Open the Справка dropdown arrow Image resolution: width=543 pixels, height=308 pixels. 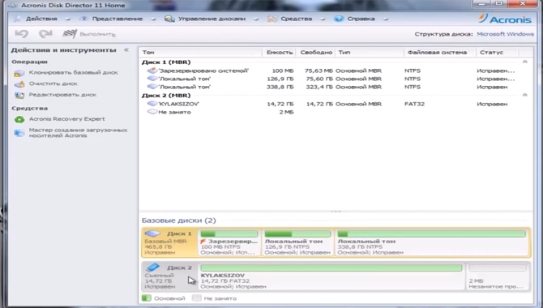point(386,19)
